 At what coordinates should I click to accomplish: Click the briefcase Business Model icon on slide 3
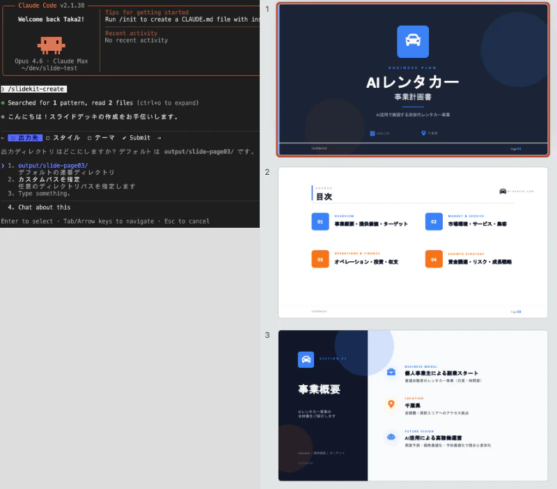tap(391, 372)
